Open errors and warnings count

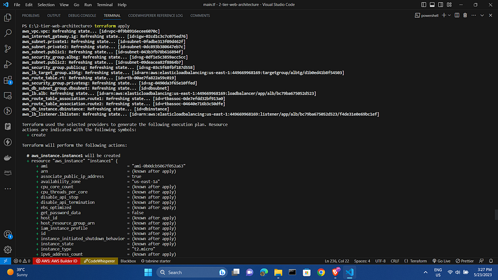[22, 261]
